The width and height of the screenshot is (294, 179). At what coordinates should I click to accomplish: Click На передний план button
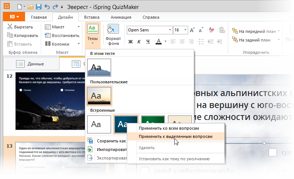(254, 31)
